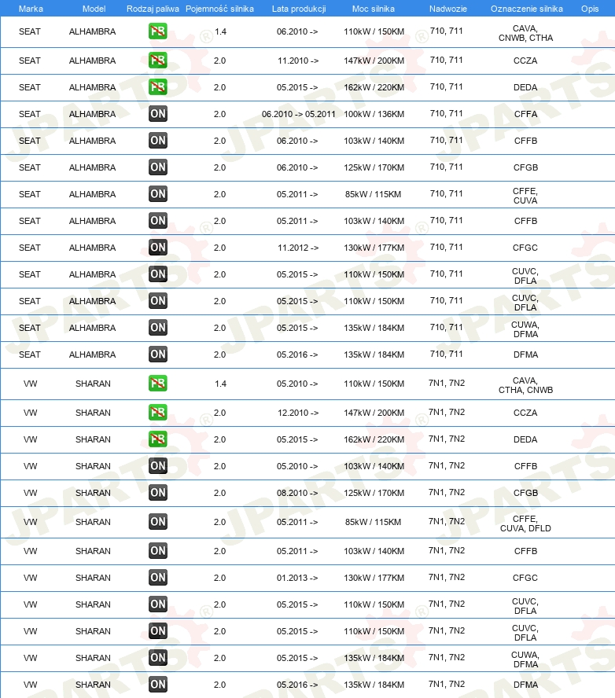Image resolution: width=615 pixels, height=698 pixels.
Task: Select 'DEDA' engine code in SEAT row
Action: point(525,87)
